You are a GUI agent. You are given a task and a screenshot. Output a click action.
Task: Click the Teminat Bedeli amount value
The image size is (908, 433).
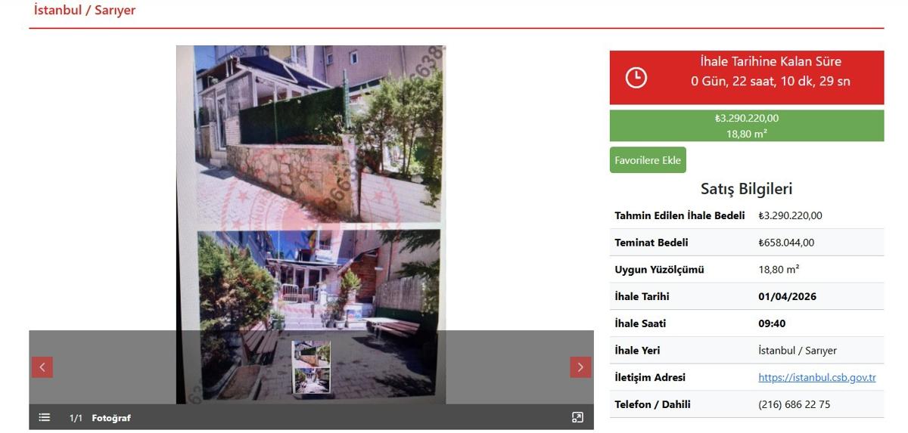(786, 243)
